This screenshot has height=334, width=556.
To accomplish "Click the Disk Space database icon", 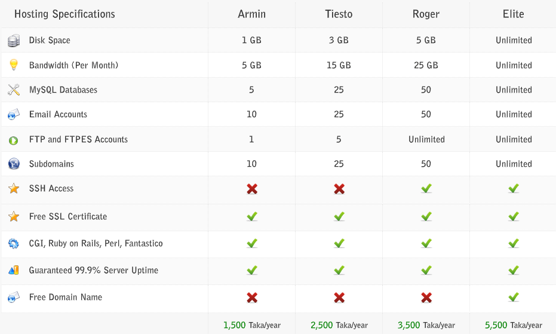I will pyautogui.click(x=14, y=41).
